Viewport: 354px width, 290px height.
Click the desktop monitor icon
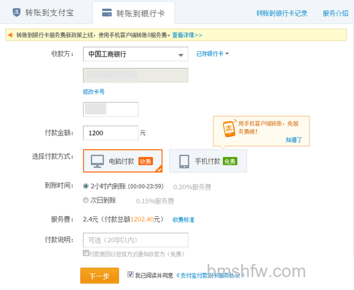coord(97,161)
